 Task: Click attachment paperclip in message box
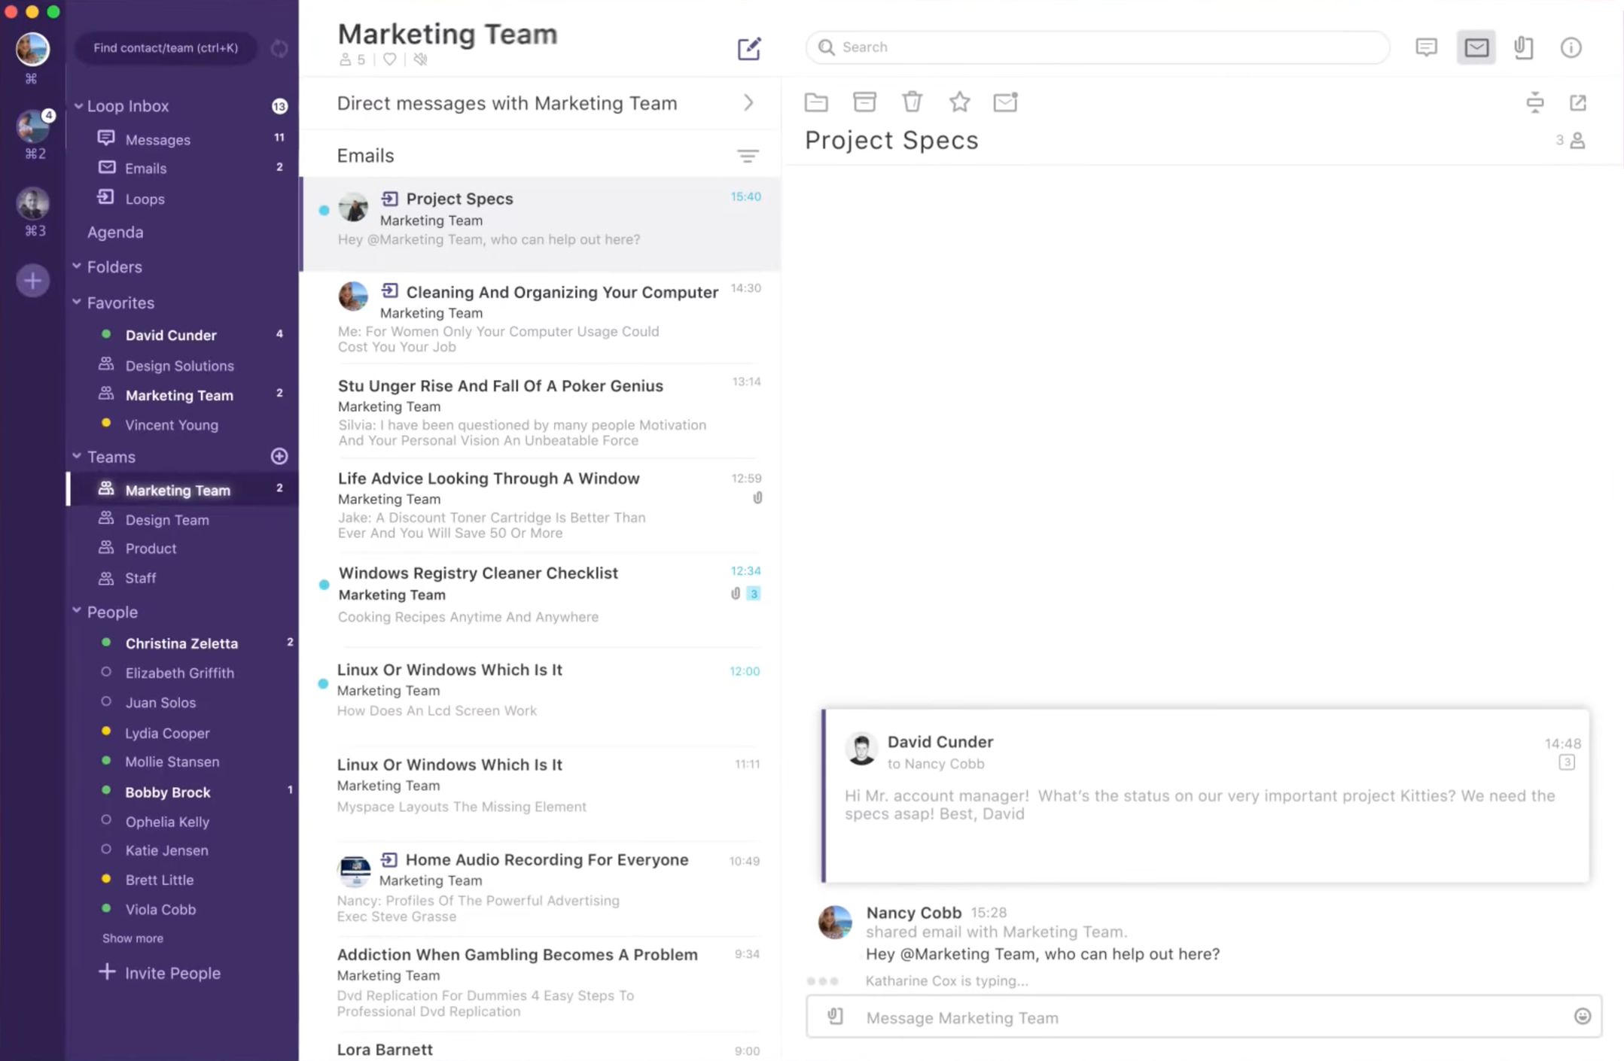[x=836, y=1017]
